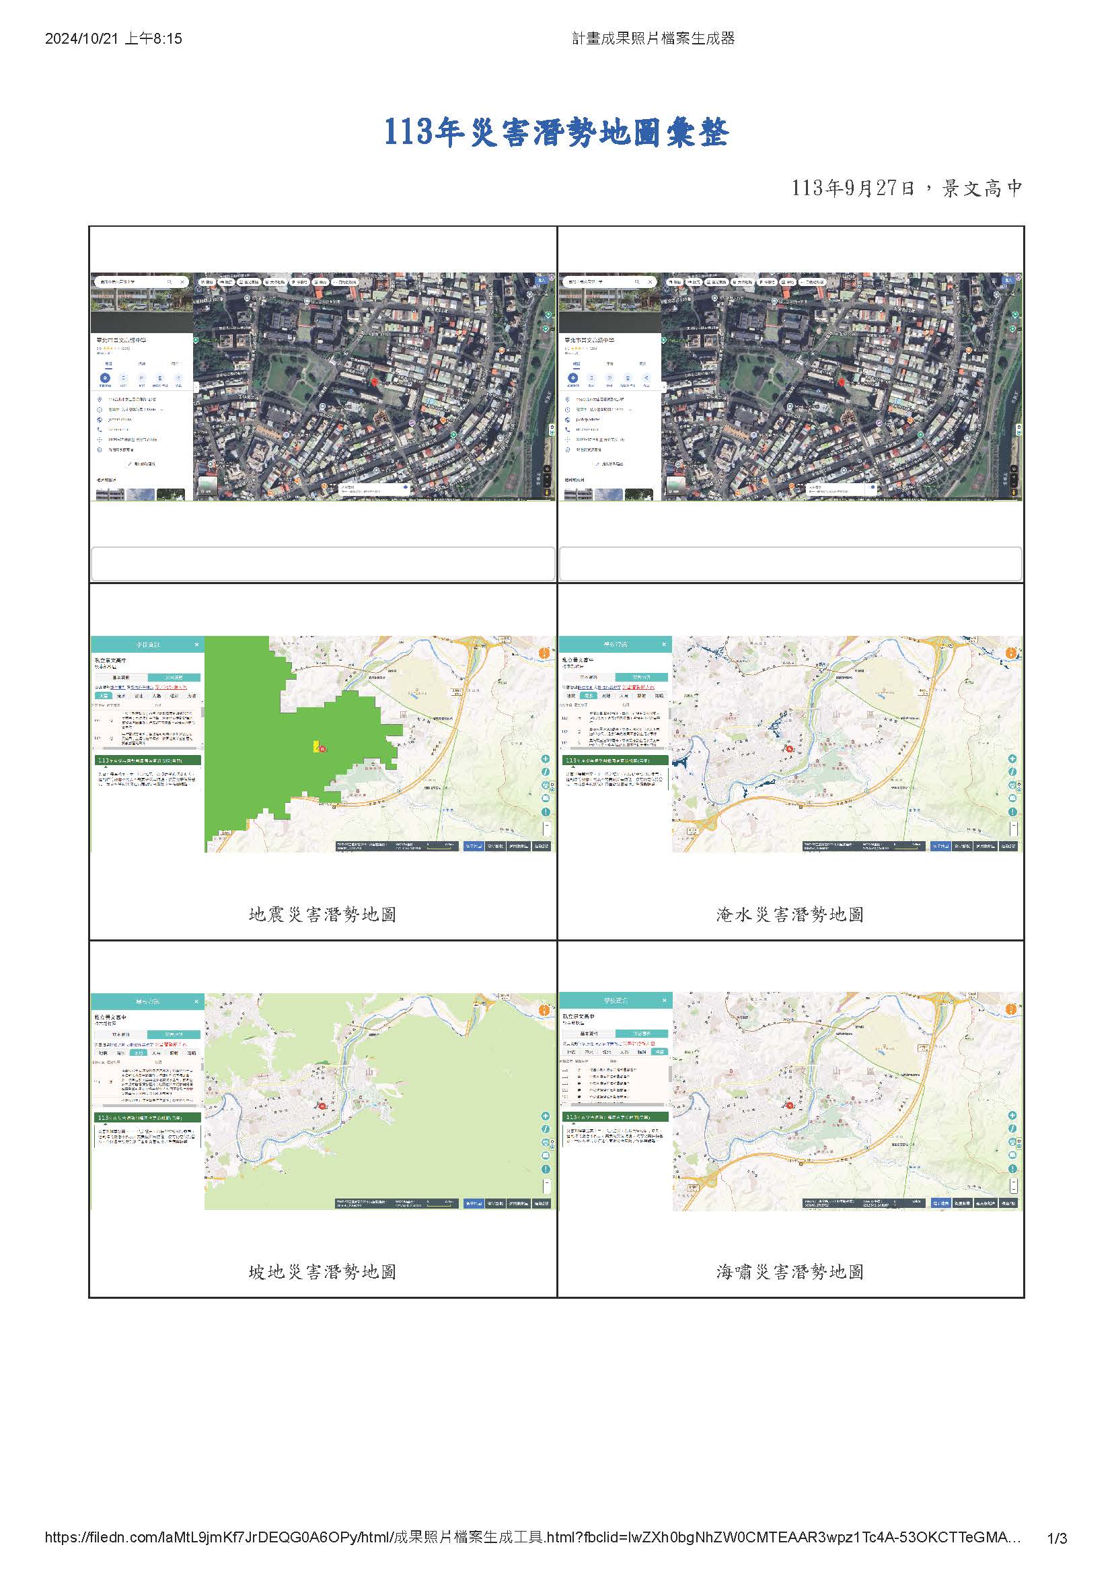Click the blue bottom button on tsunami map
Screen dimensions: 1112x1574
pos(941,1203)
